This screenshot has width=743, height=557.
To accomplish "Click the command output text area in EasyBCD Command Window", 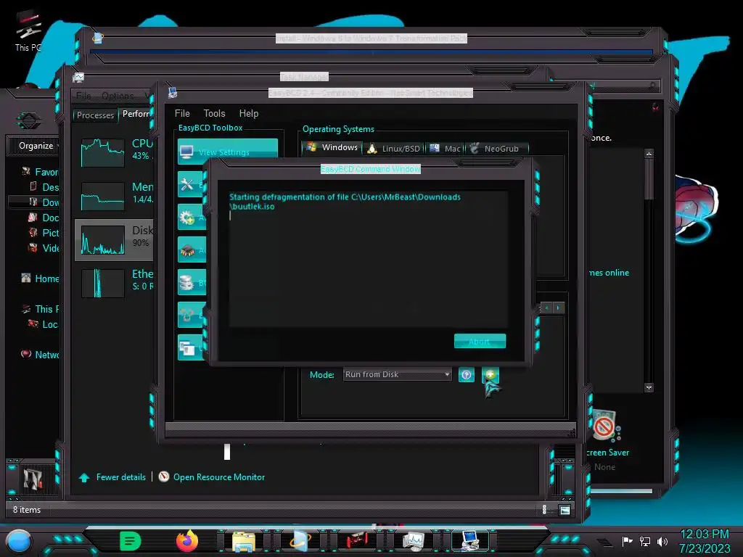I will [x=369, y=259].
